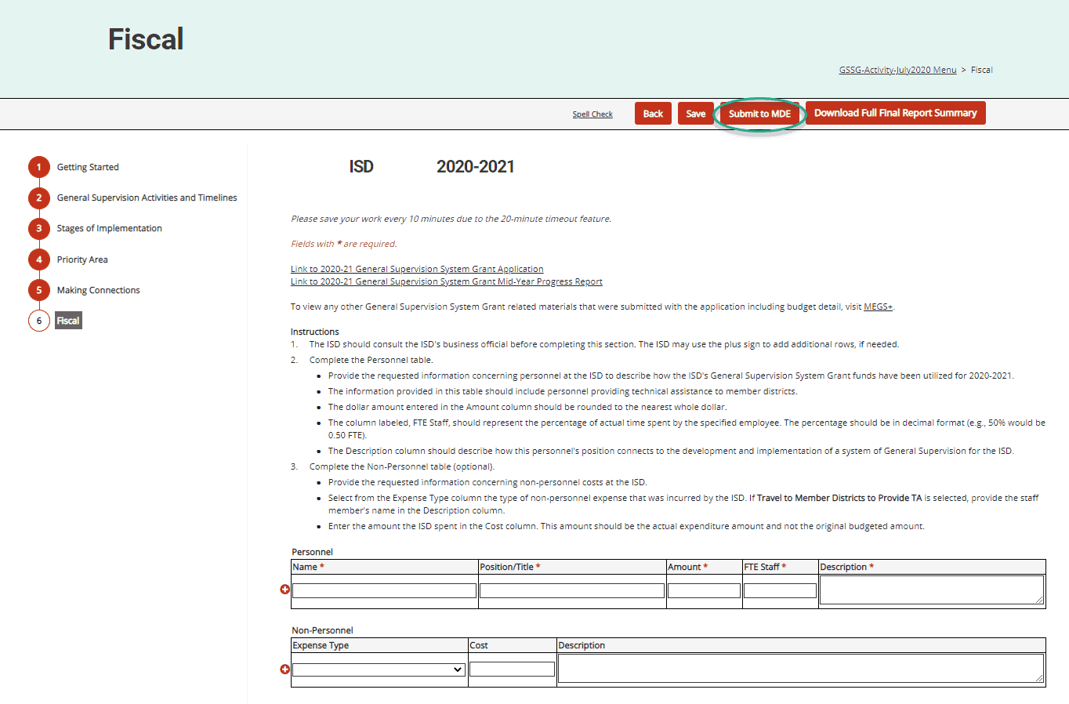Click the add row plus icon for Non-Personnel table
Viewport: 1069px width, 704px height.
[285, 670]
